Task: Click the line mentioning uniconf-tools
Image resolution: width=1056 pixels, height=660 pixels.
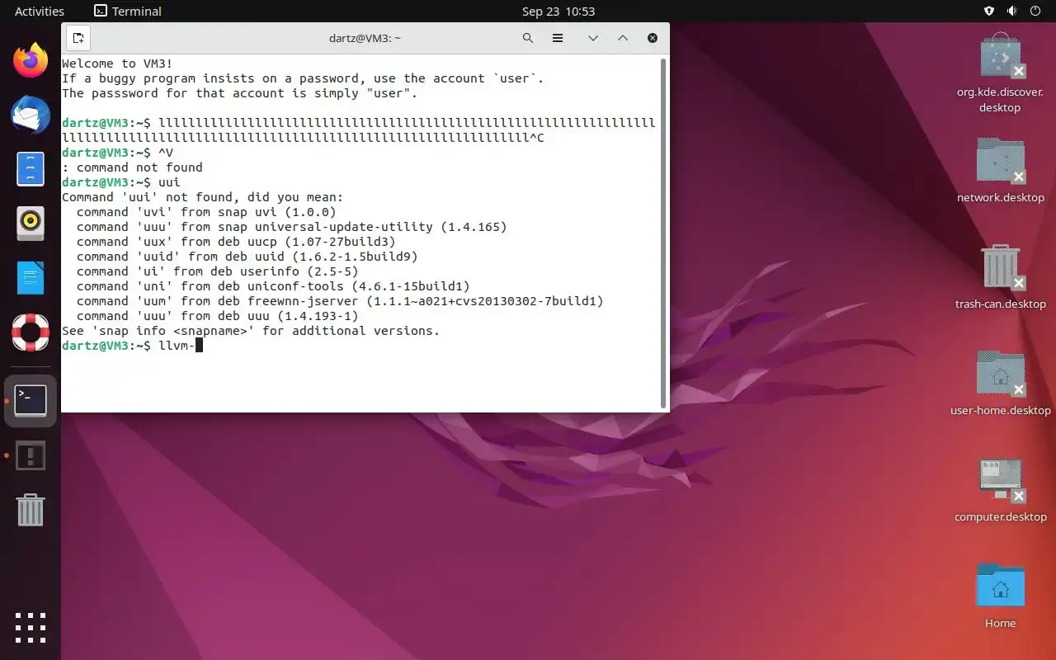Action: tap(273, 286)
